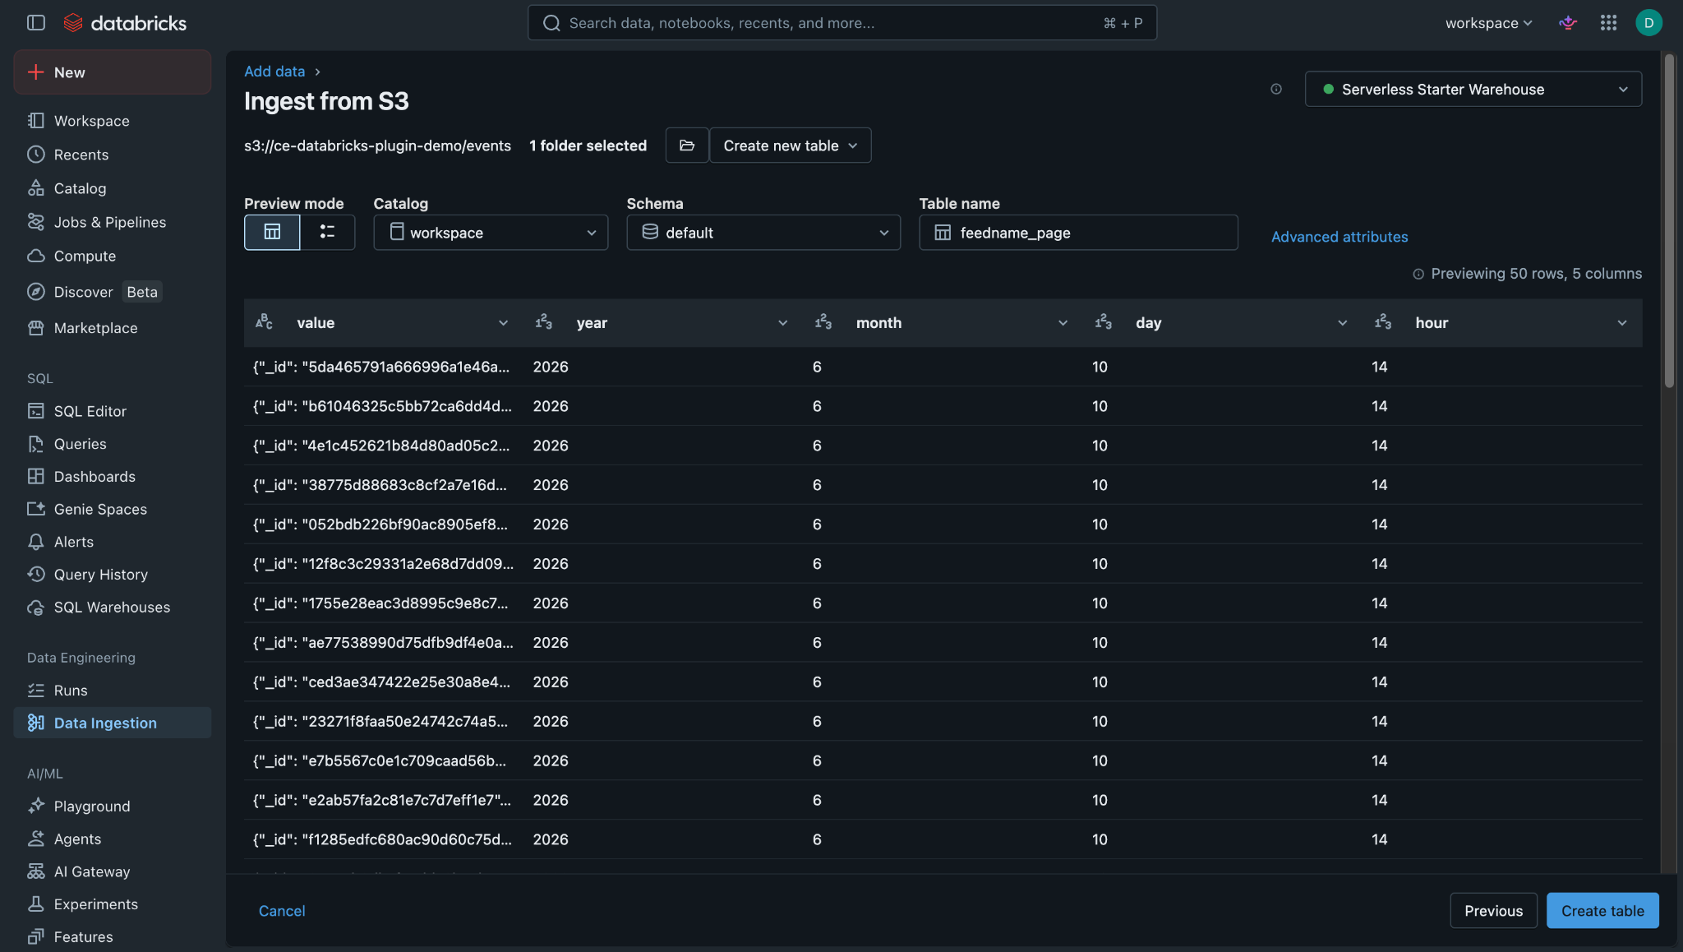This screenshot has width=1683, height=952.
Task: Open the Serverless Starter Warehouse dropdown
Action: 1473,89
